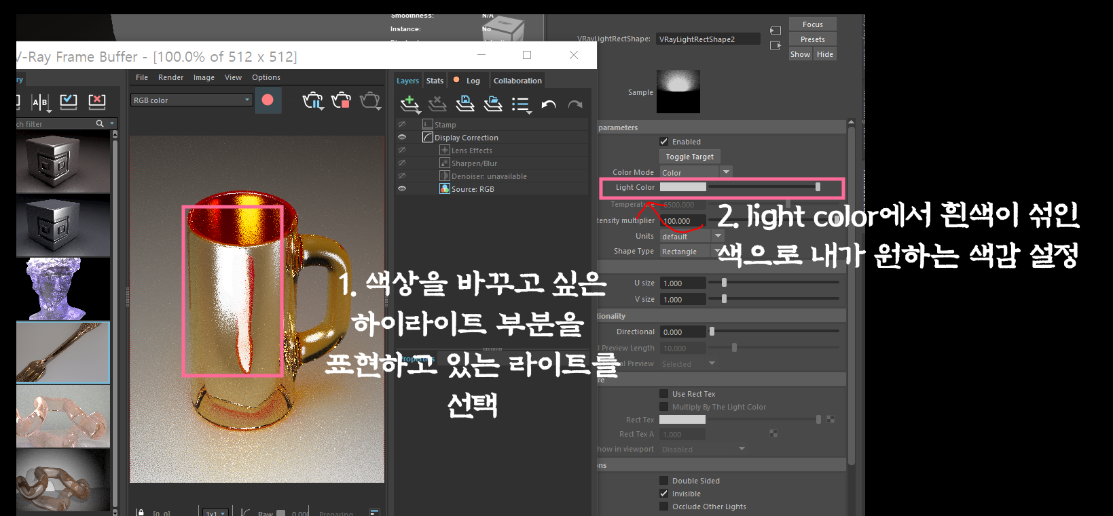Click the save layer preset icon

coord(465,103)
